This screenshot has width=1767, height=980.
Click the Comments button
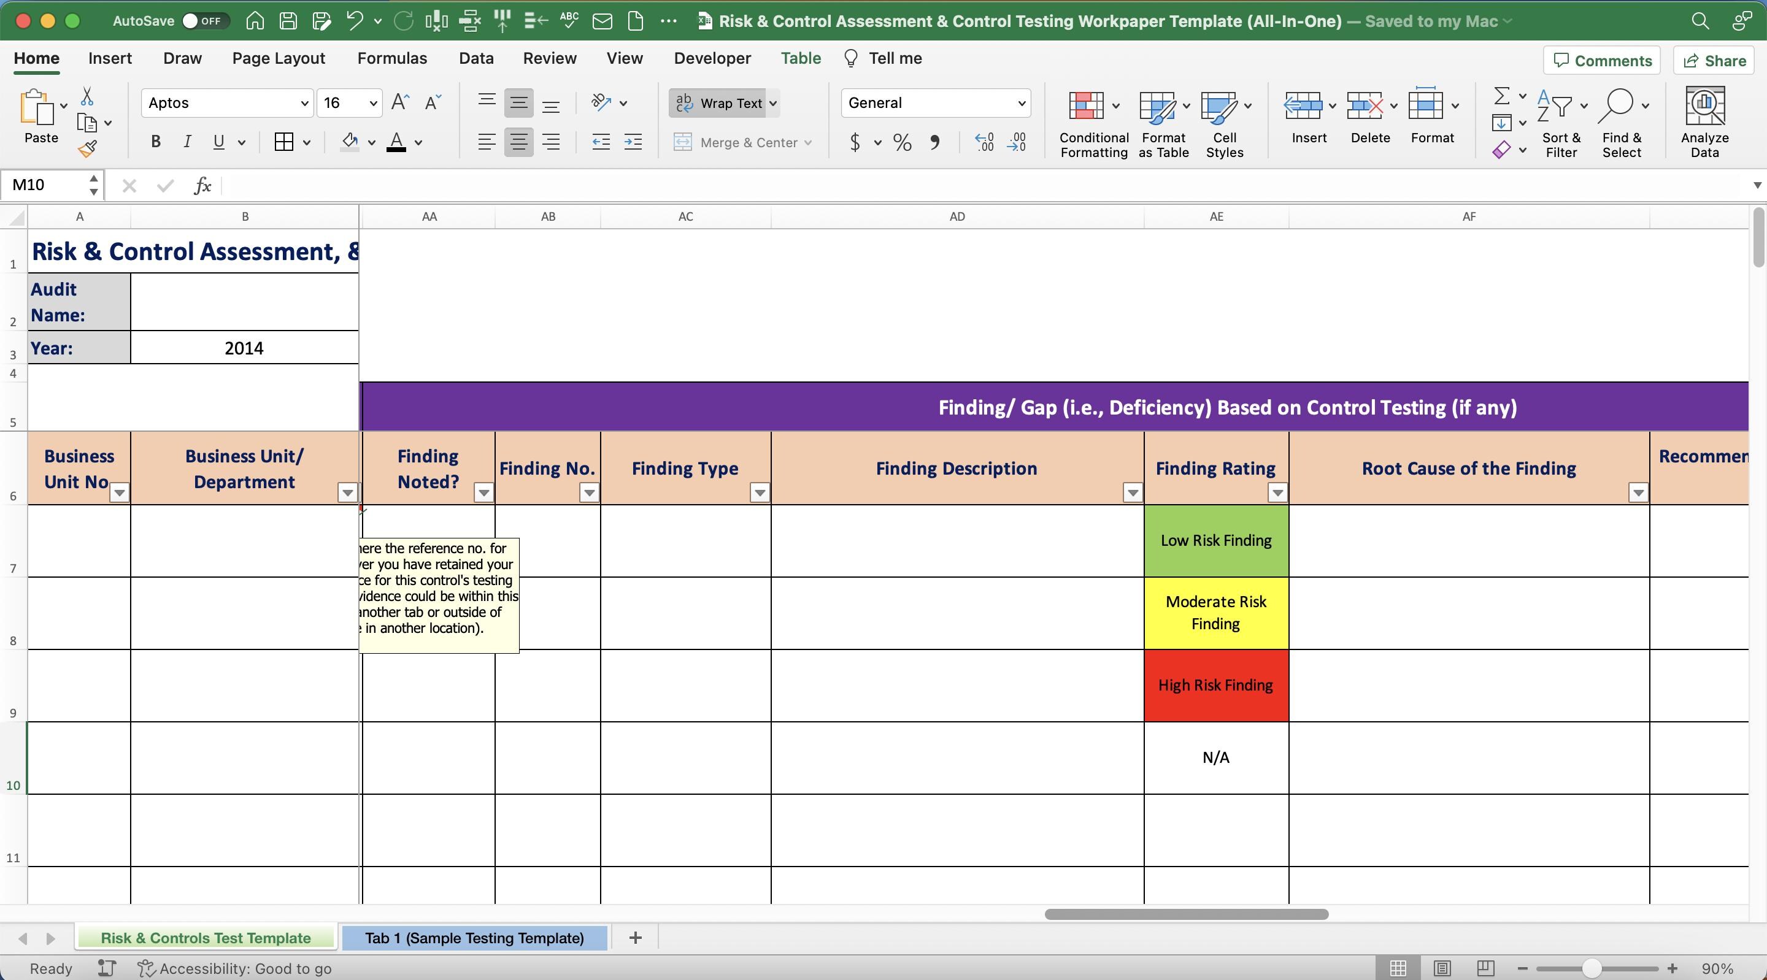click(1601, 60)
